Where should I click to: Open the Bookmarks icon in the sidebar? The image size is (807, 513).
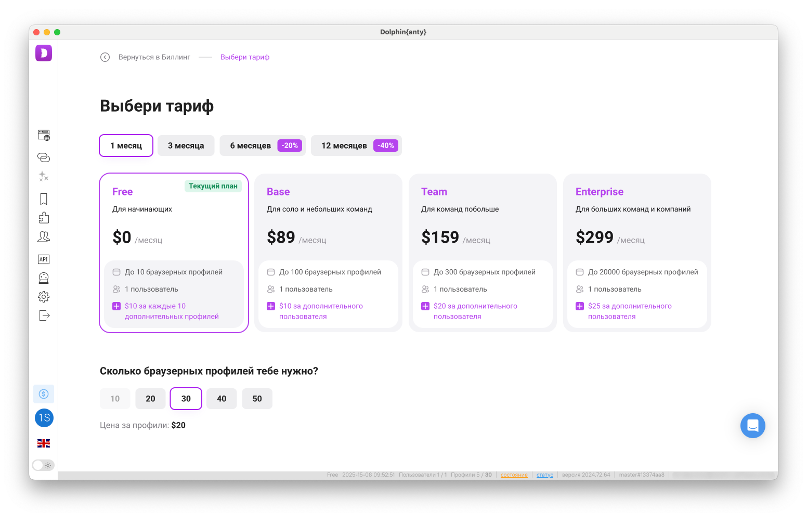44,199
